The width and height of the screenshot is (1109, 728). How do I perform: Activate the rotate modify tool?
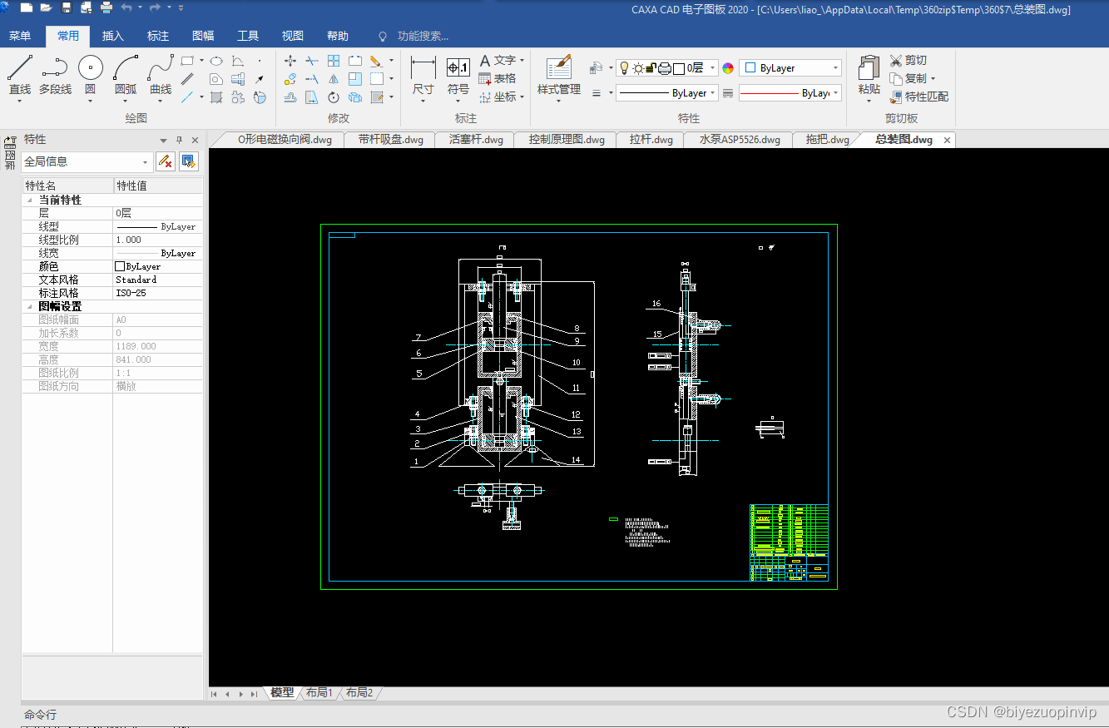(334, 97)
